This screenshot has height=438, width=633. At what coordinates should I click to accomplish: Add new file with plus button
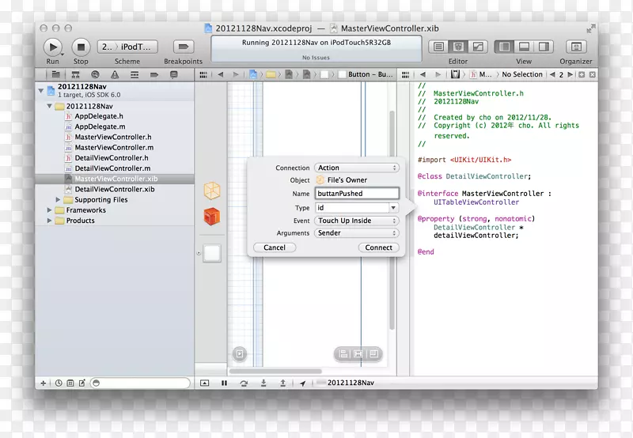tap(44, 383)
